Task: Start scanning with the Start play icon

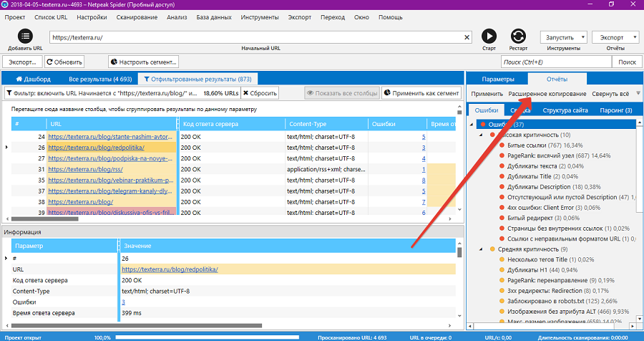Action: coord(489,37)
